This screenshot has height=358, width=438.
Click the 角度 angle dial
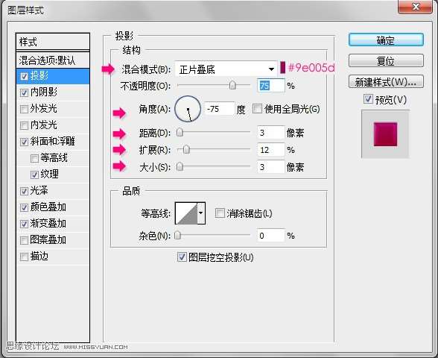188,109
